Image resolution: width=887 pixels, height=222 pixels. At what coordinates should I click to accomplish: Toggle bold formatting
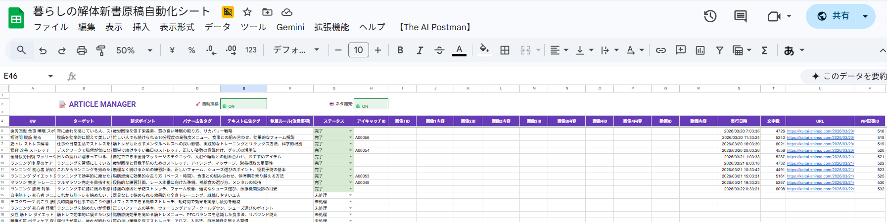click(400, 50)
